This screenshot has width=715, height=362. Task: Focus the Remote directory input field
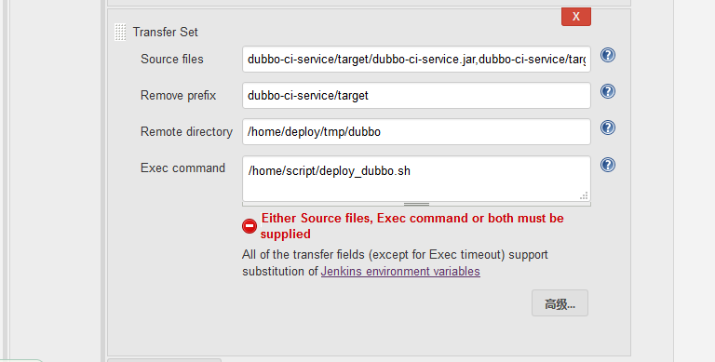coord(416,132)
